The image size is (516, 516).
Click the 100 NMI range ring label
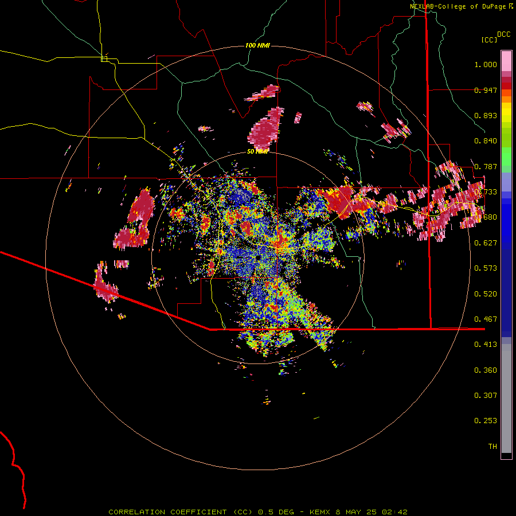[257, 45]
